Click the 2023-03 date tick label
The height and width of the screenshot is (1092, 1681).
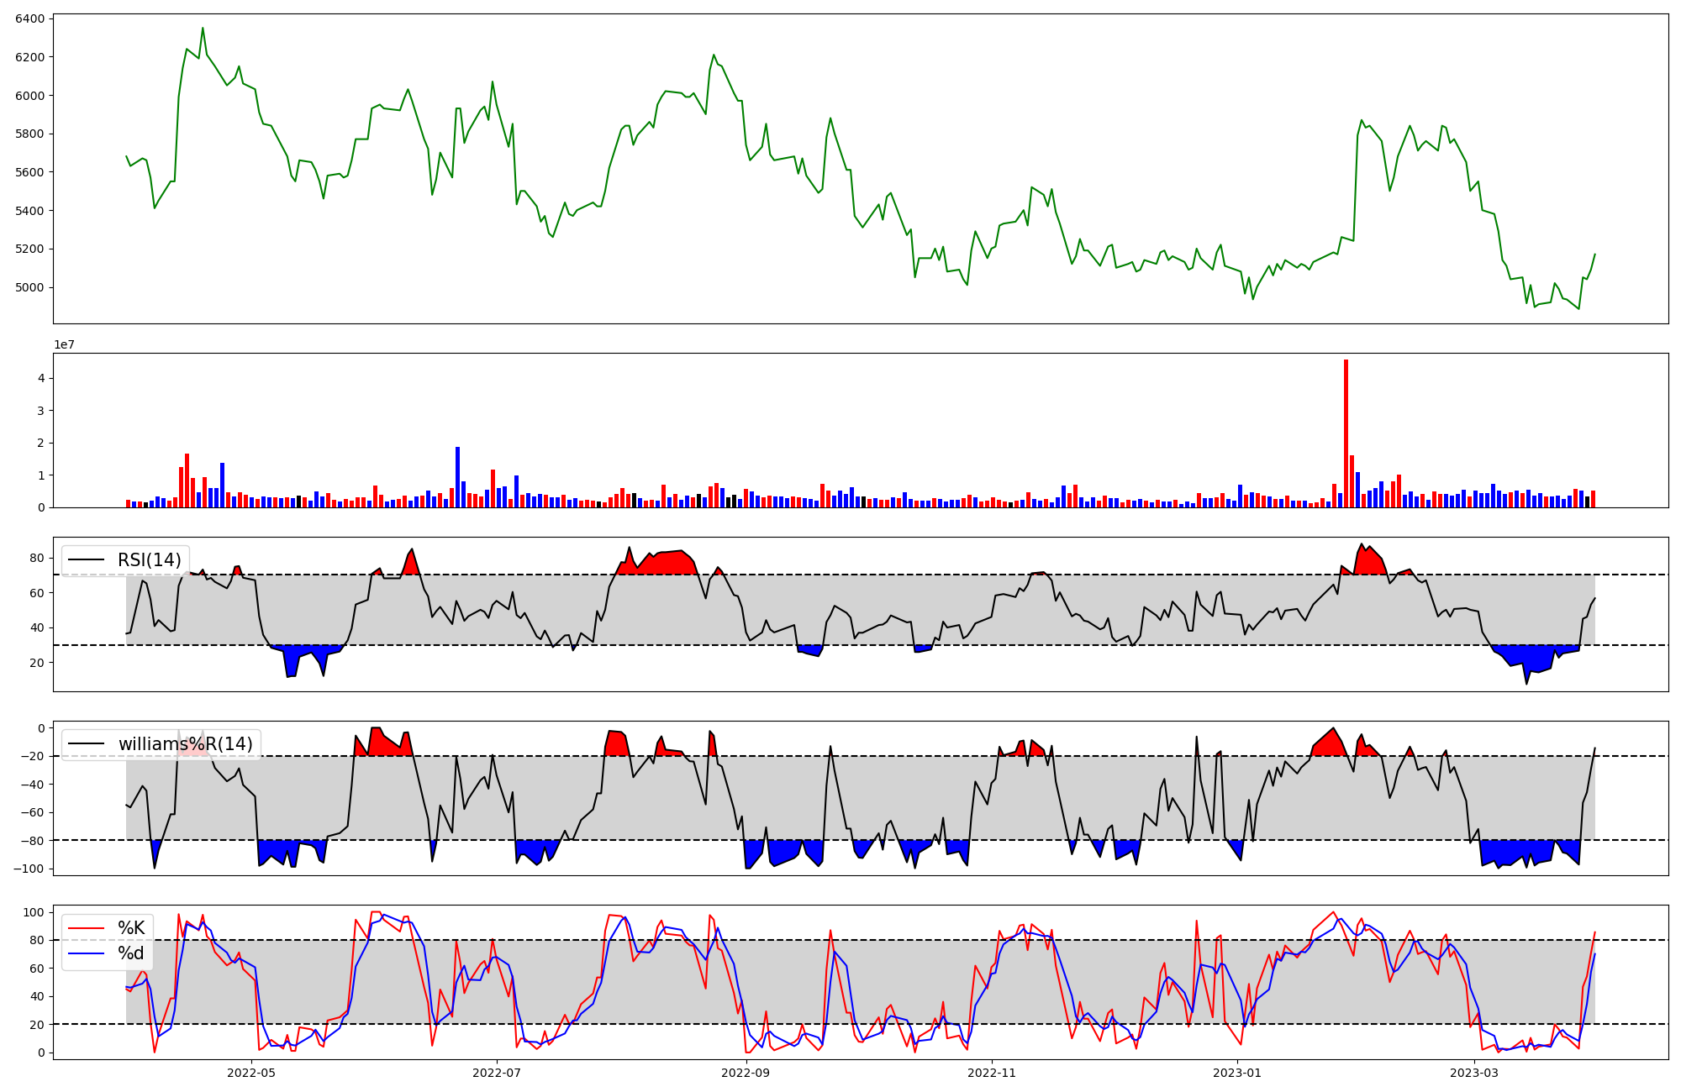point(1474,1073)
